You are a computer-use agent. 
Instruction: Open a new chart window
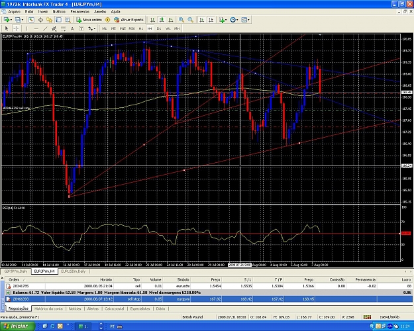pyautogui.click(x=7, y=20)
